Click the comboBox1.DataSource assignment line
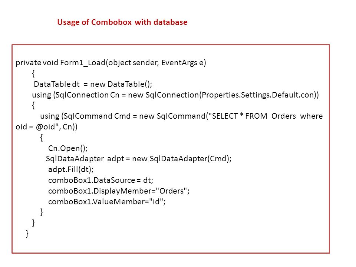This screenshot has height=267, width=356. tap(100, 180)
